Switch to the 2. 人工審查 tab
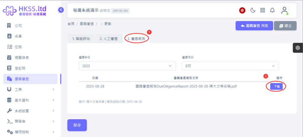 pyautogui.click(x=109, y=39)
